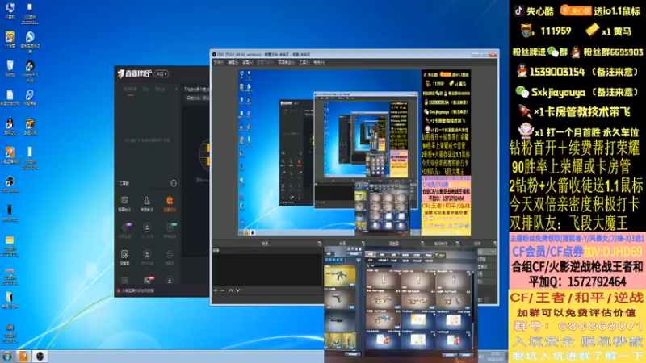The image size is (646, 363).
Task: Select the knife thumbnail in the weapon list
Action: [x=340, y=322]
